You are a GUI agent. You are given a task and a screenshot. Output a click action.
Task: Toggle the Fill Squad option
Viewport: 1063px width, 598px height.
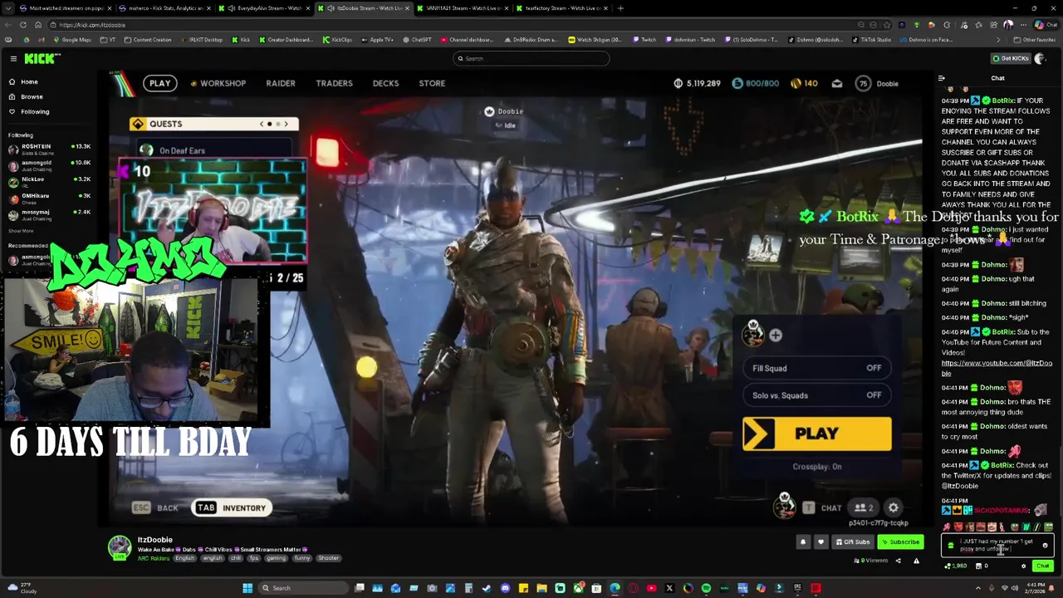point(816,368)
